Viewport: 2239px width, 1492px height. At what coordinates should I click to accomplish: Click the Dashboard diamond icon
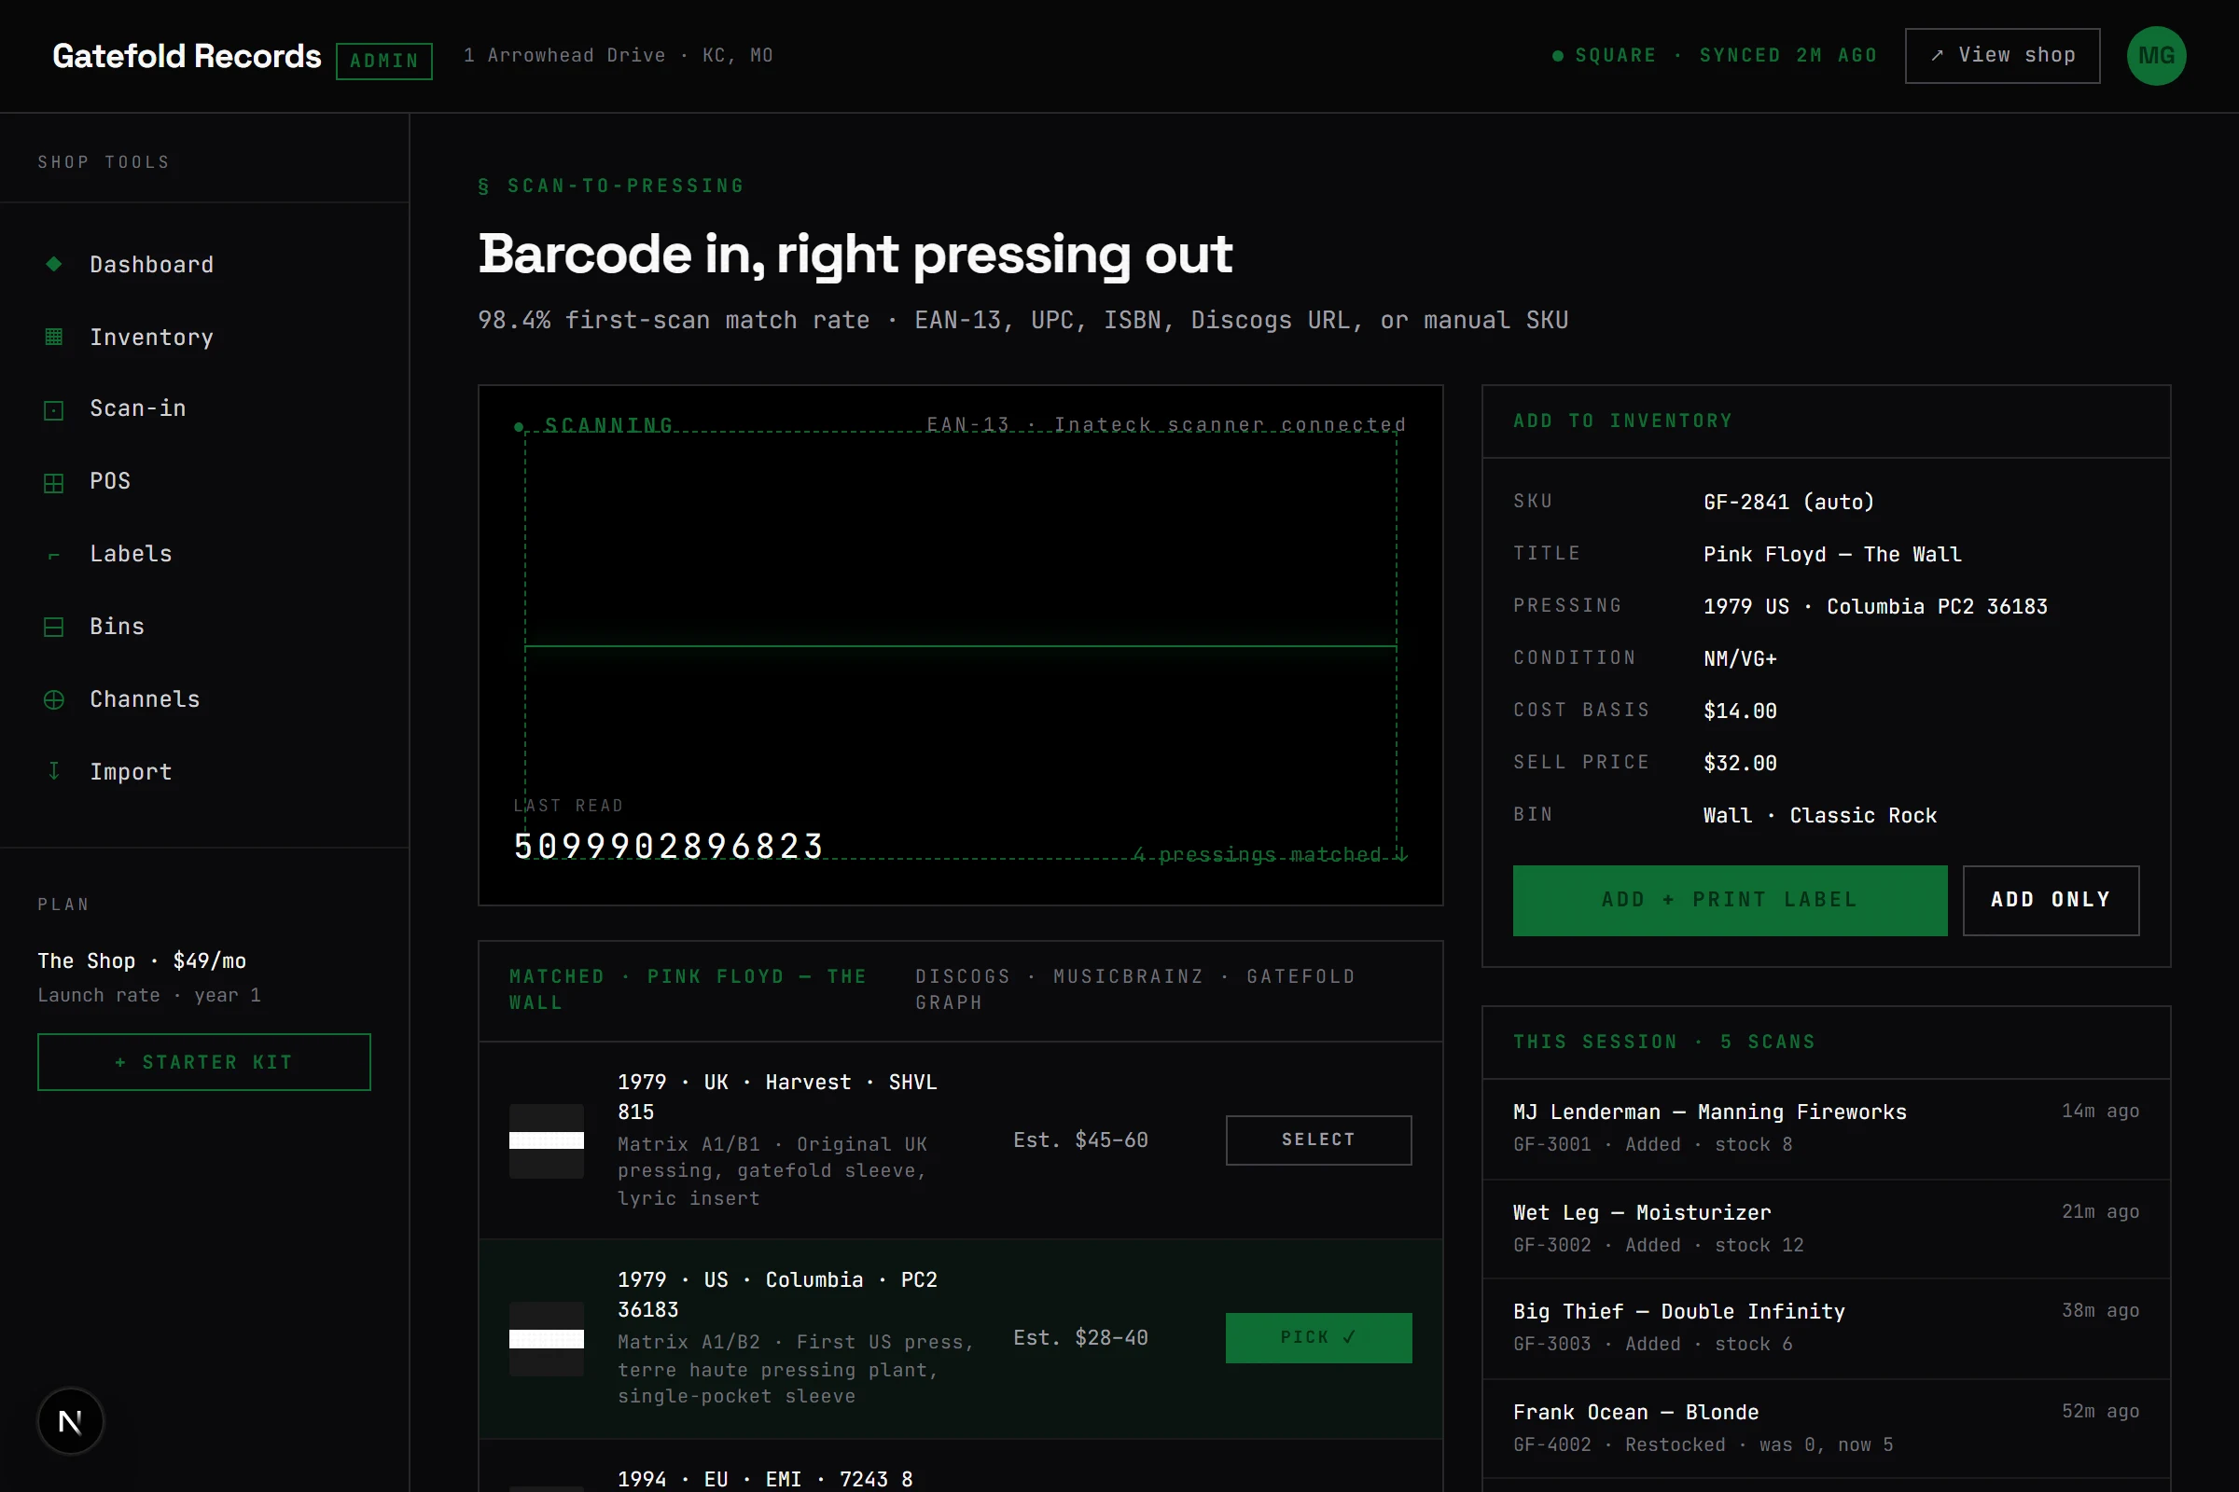pos(54,264)
